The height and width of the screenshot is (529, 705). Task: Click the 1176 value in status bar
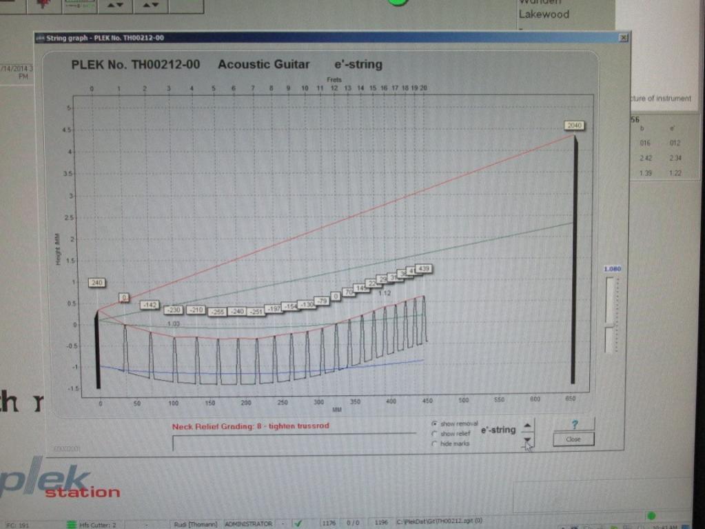[329, 523]
